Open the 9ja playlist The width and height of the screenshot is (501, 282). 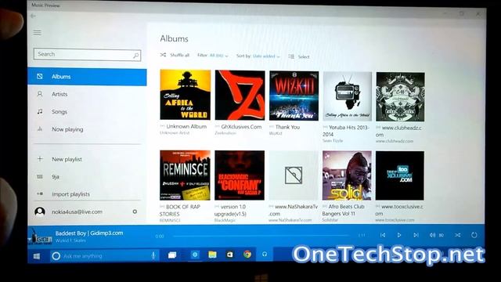(x=87, y=176)
